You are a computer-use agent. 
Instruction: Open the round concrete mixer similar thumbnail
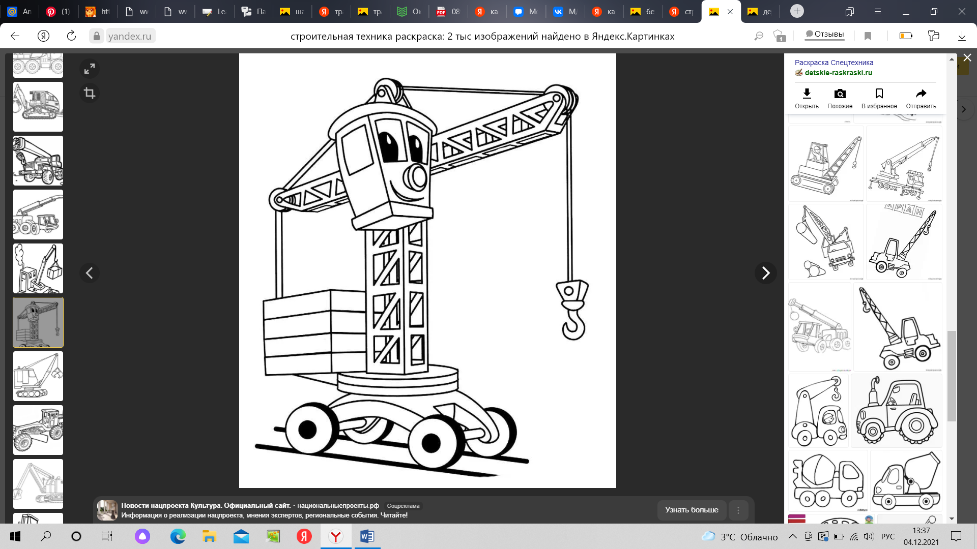(828, 481)
